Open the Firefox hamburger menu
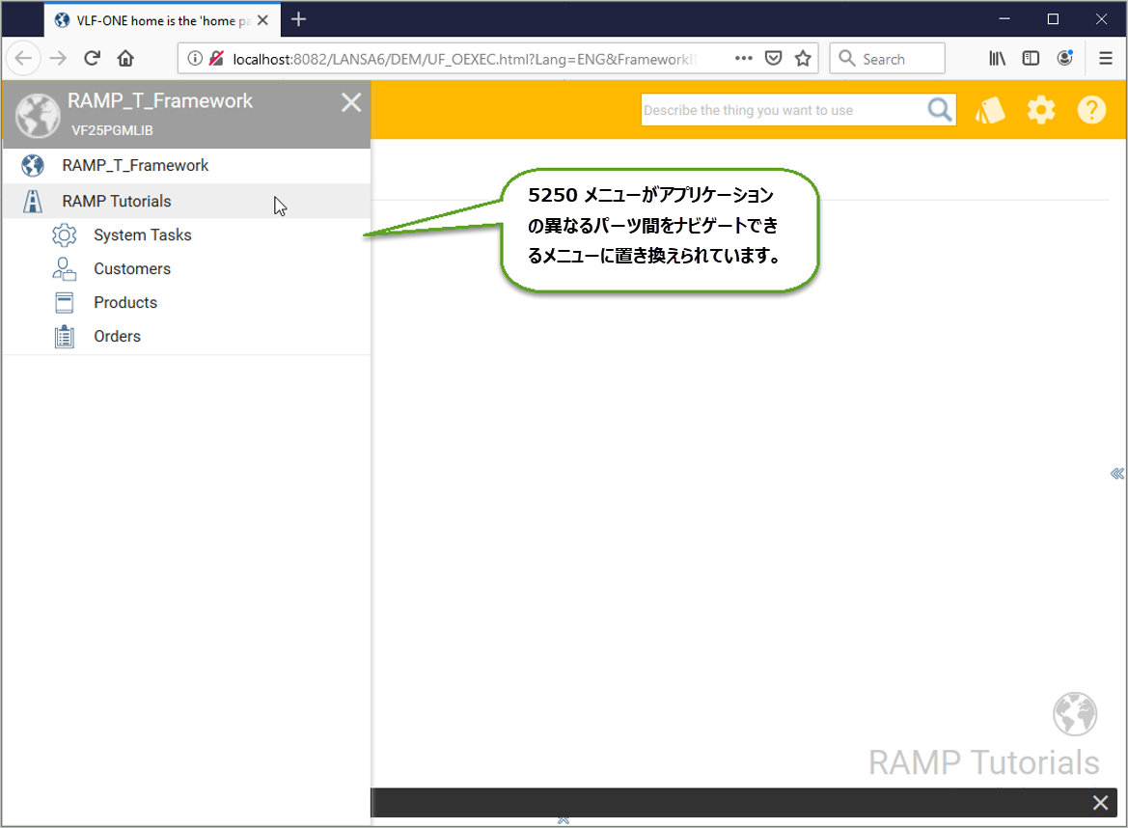 1106,58
